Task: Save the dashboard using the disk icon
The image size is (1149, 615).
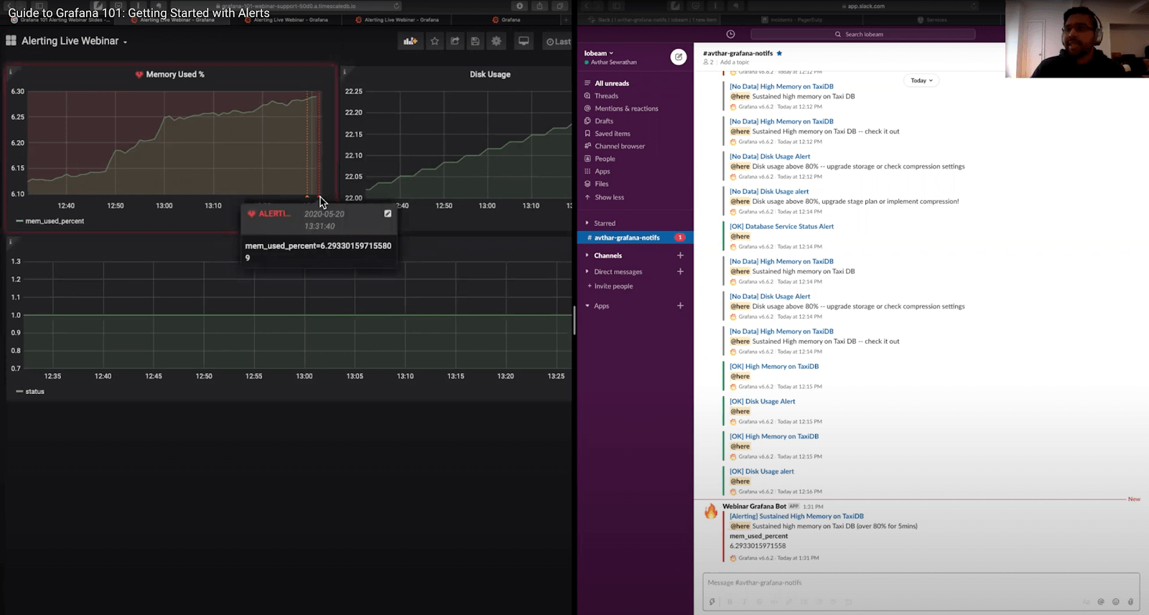Action: click(x=475, y=42)
